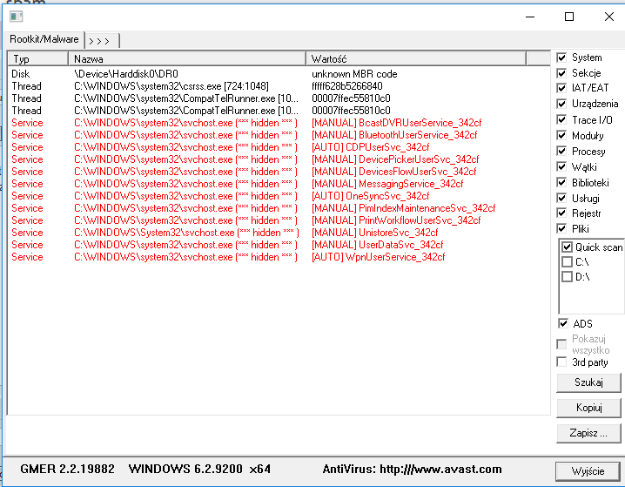
Task: Enable the 3rd party checkbox
Action: (x=562, y=362)
